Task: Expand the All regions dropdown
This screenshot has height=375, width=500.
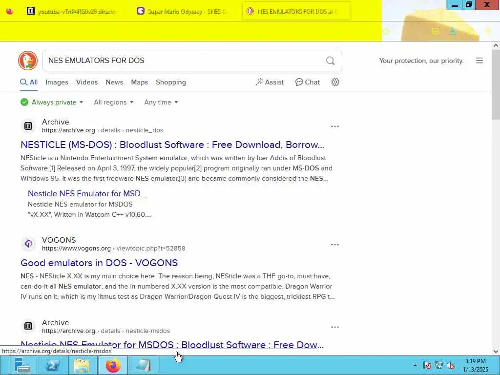Action: [113, 103]
